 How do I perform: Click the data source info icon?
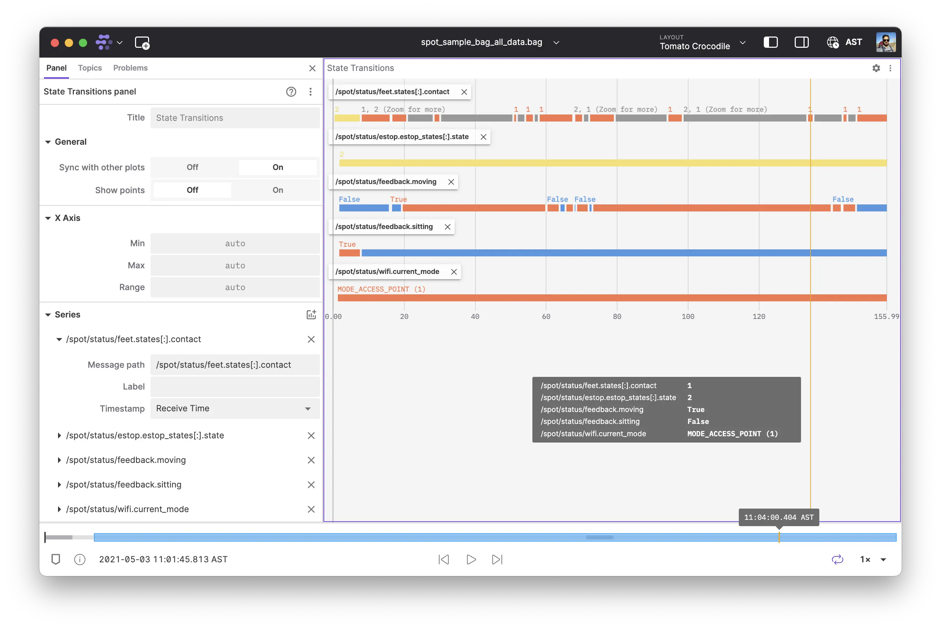(80, 560)
